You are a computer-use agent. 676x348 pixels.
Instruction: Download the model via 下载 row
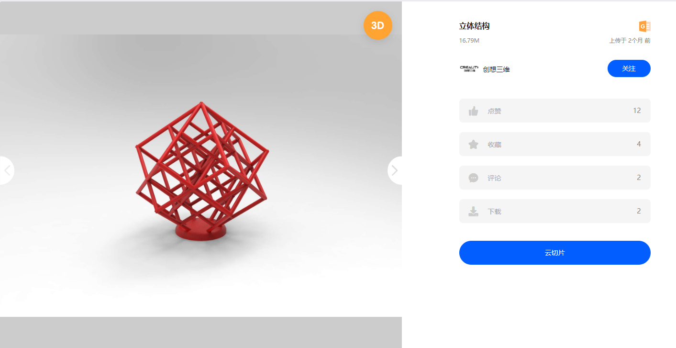555,211
